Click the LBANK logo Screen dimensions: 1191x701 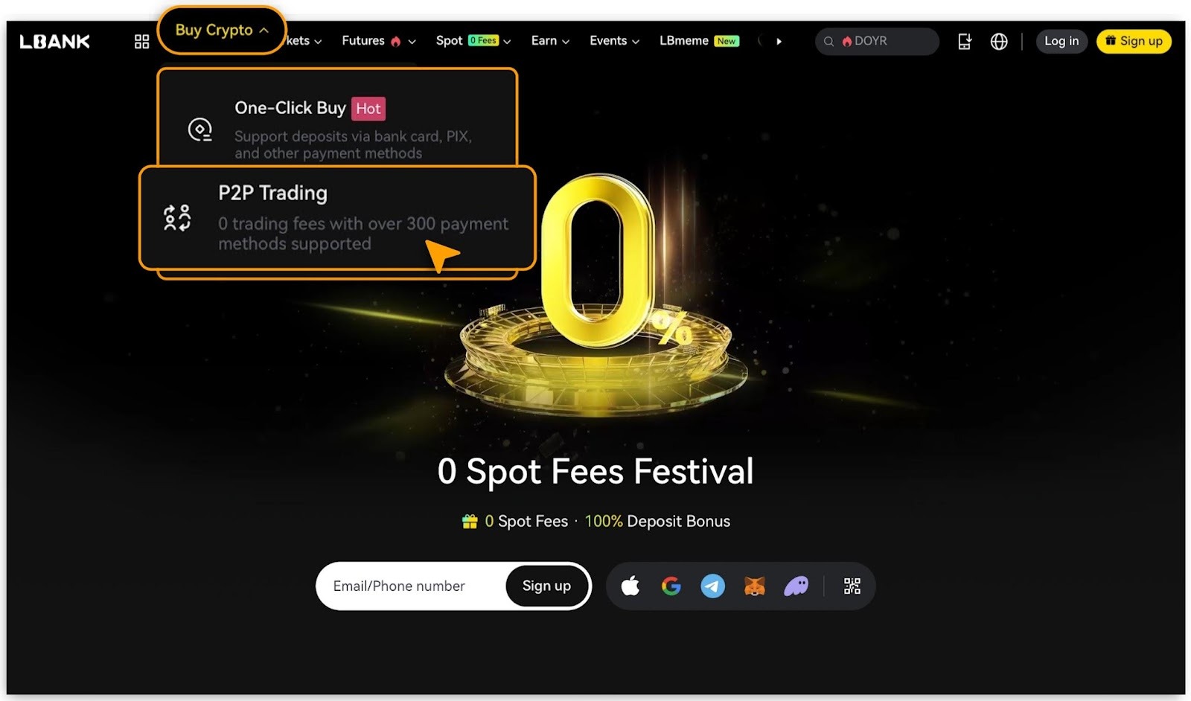point(55,42)
